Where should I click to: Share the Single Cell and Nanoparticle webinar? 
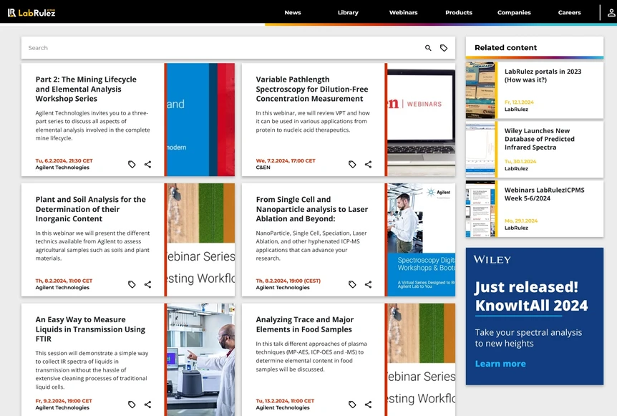click(x=368, y=284)
